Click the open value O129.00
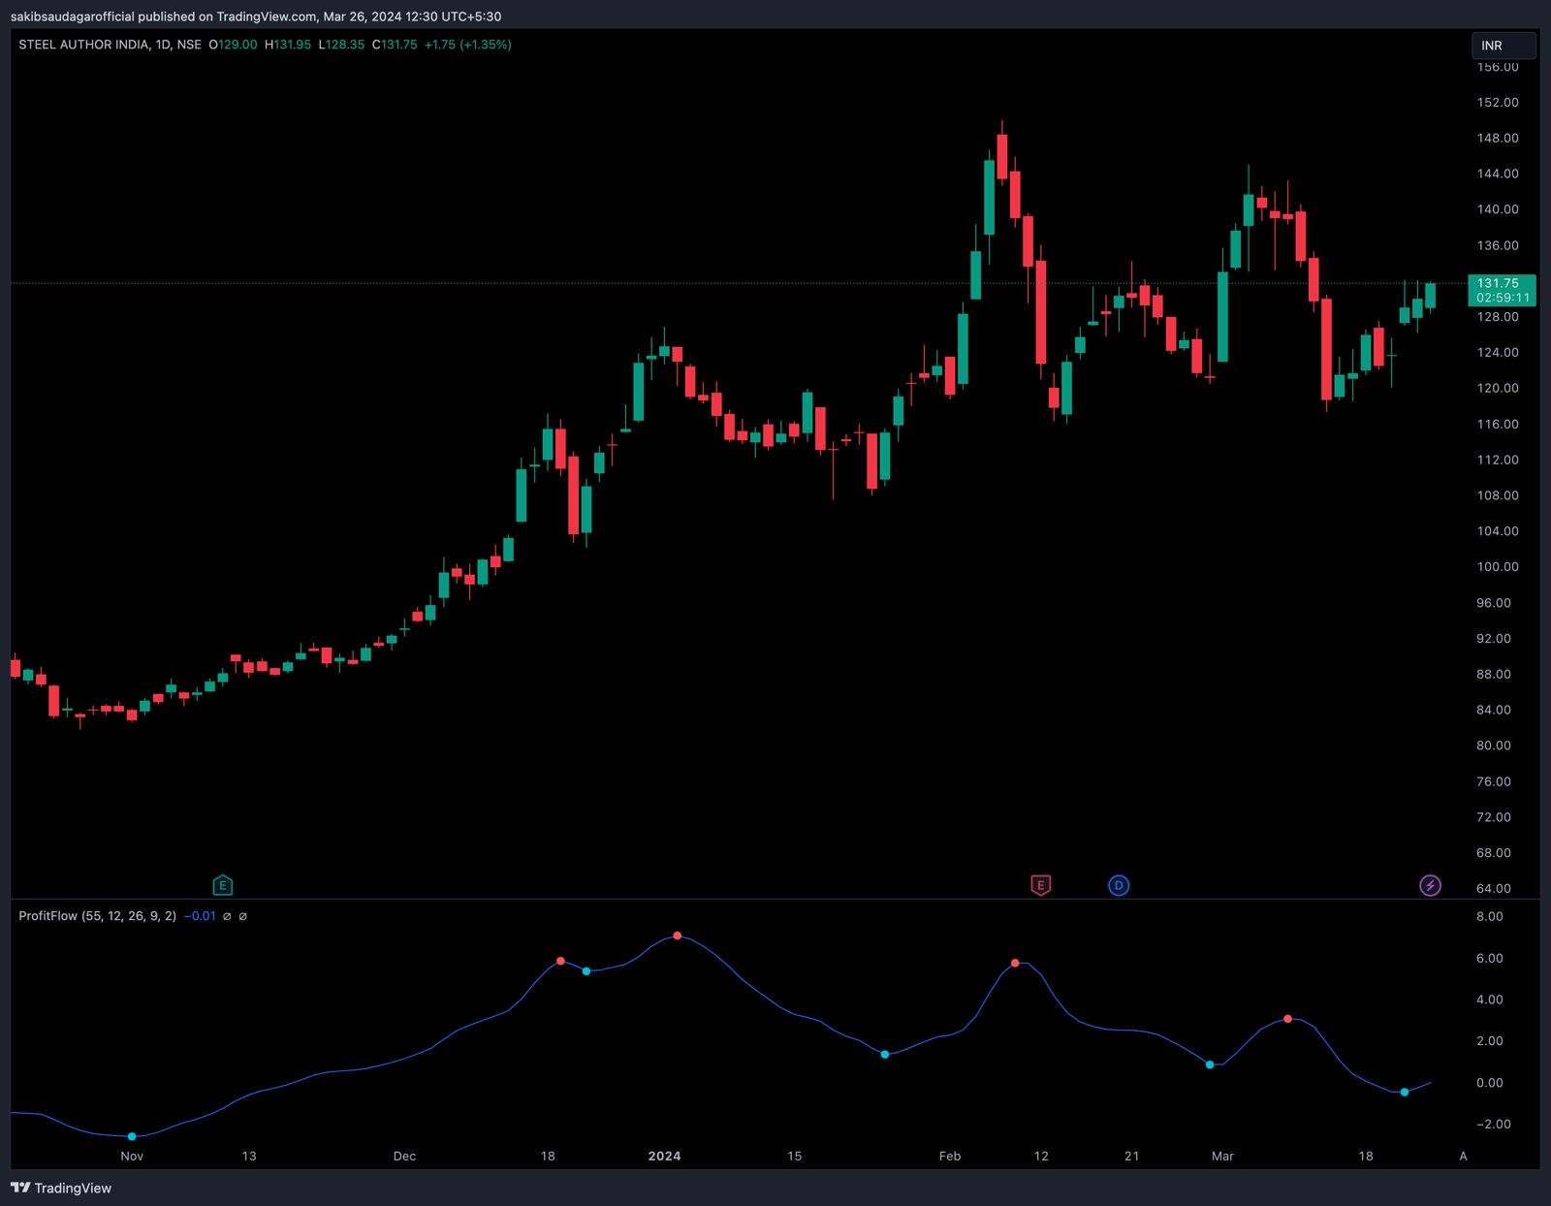Viewport: 1551px width, 1206px height. click(x=233, y=45)
